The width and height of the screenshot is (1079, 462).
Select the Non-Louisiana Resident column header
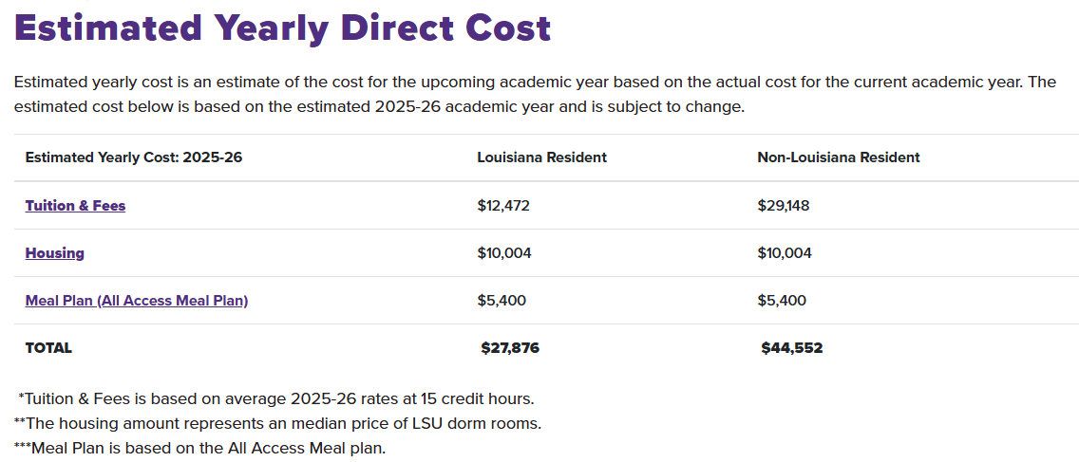coord(838,157)
